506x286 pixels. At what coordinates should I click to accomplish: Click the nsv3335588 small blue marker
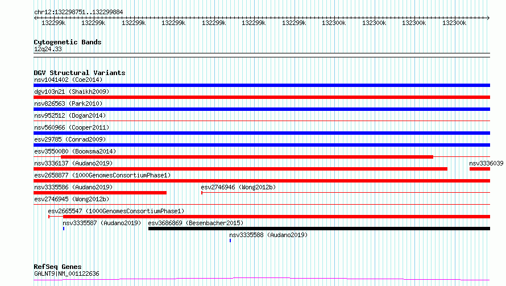pyautogui.click(x=230, y=241)
